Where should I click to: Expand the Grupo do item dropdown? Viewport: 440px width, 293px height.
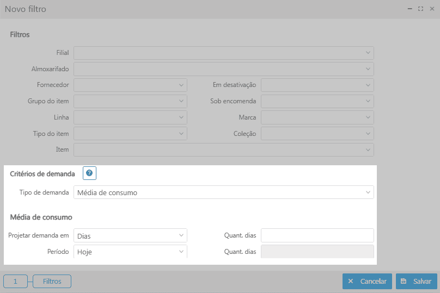coord(130,102)
